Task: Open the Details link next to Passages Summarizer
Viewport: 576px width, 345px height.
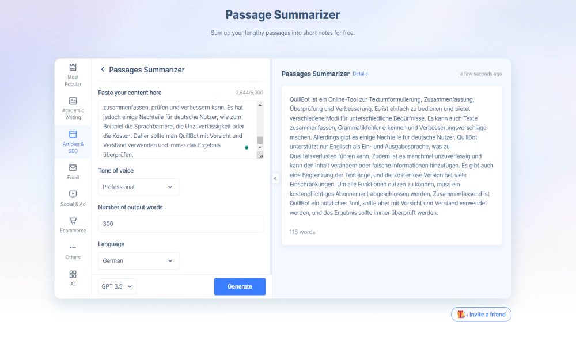Action: pos(360,74)
